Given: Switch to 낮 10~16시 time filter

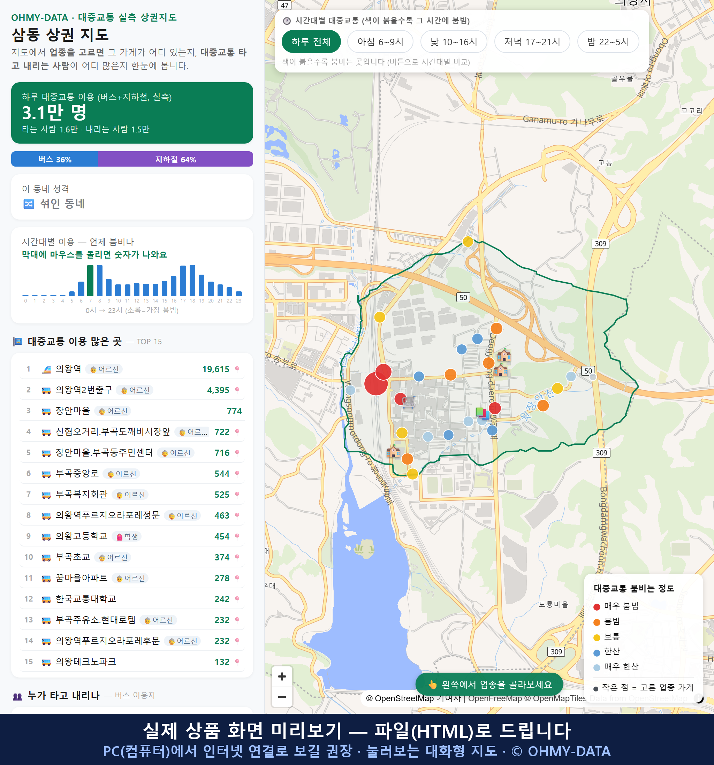Looking at the screenshot, I should coord(454,41).
